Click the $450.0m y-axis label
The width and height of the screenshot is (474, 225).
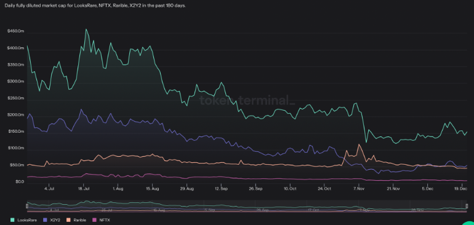point(17,32)
